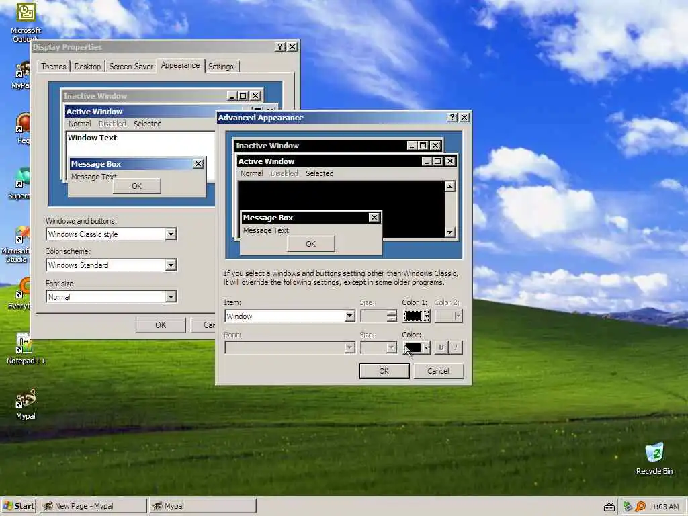This screenshot has height=516, width=688.
Task: Click Active Window maximize icon in Advanced preview
Action: click(437, 161)
